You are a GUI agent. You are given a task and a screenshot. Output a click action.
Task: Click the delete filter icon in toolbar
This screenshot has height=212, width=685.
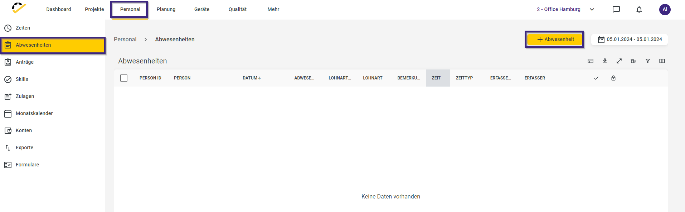click(x=633, y=61)
